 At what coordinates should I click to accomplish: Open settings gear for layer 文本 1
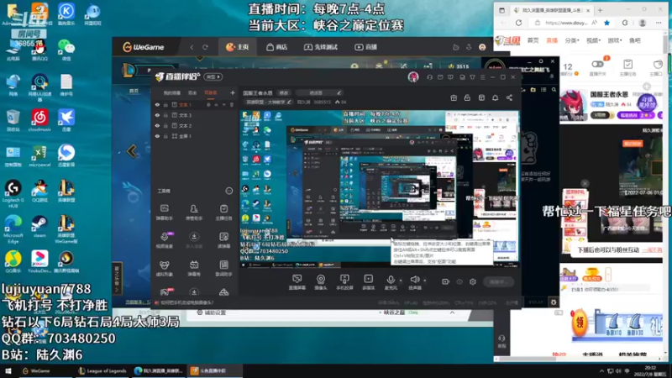tap(208, 104)
